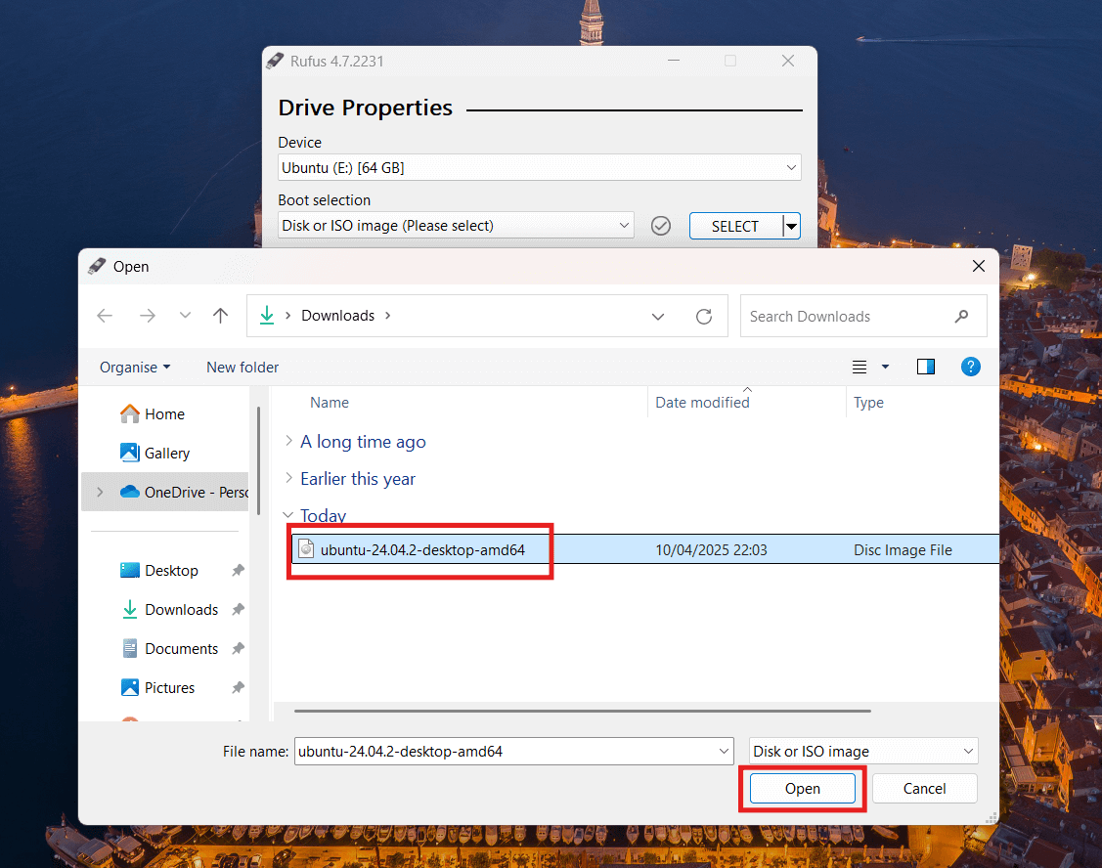
Task: Click the Search Downloads field
Action: coord(863,317)
